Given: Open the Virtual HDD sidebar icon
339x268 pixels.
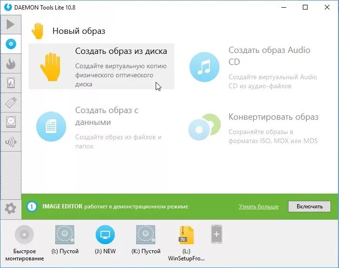Looking at the screenshot, I should point(10,83).
